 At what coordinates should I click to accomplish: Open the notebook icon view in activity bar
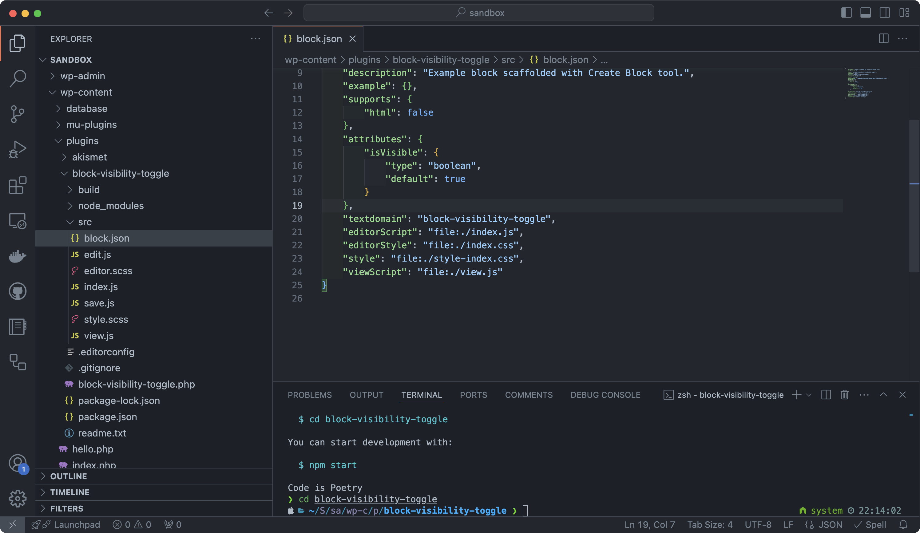click(18, 327)
